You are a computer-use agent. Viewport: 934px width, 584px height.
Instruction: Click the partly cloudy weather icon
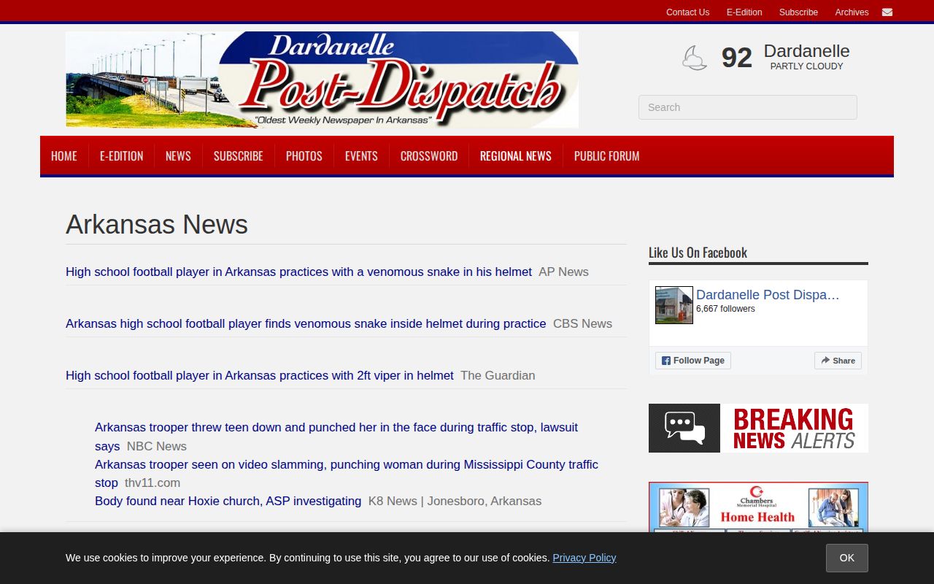[x=695, y=58]
